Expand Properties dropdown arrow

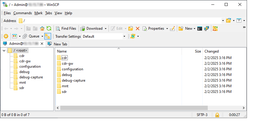click(167, 29)
